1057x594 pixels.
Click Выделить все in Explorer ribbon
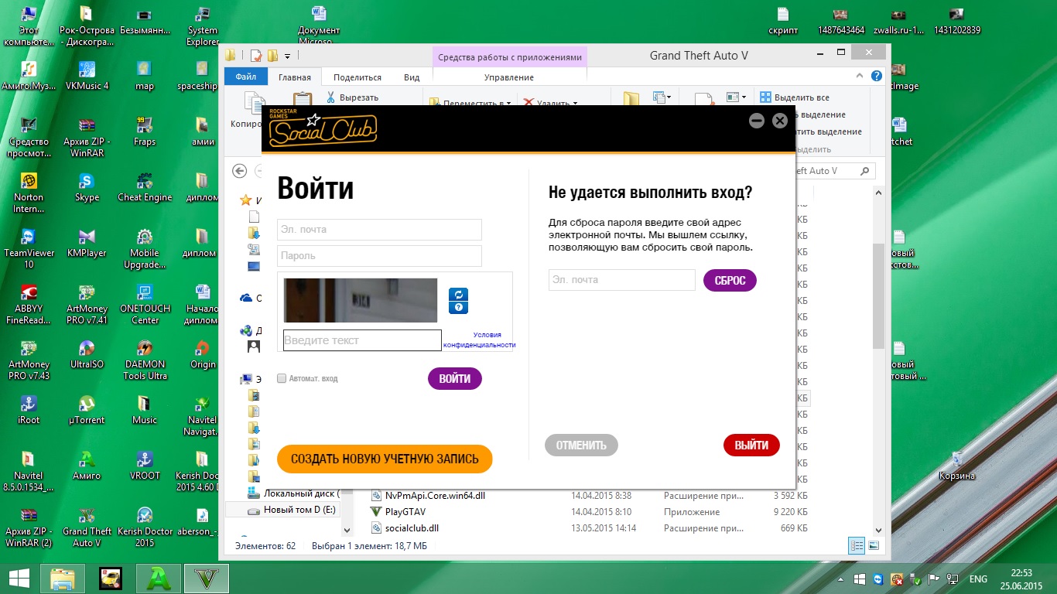click(x=795, y=97)
